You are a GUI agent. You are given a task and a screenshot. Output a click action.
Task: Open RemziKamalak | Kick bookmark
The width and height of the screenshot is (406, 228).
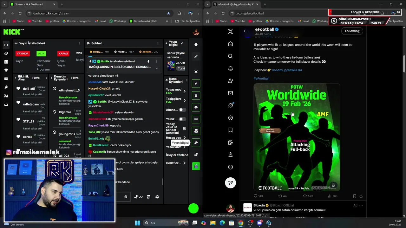pyautogui.click(x=143, y=21)
